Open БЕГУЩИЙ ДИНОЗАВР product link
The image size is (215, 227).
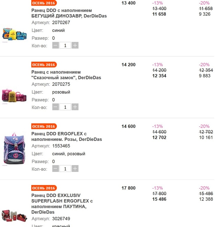point(69,13)
